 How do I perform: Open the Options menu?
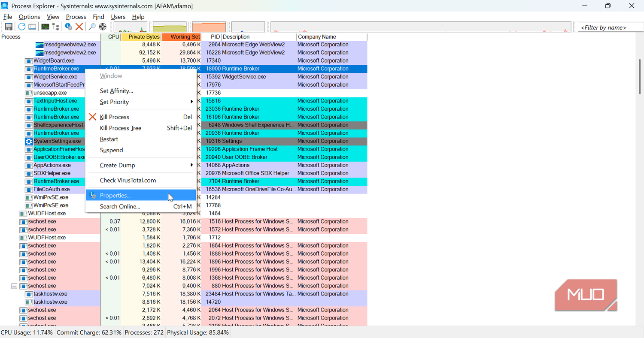(30, 17)
